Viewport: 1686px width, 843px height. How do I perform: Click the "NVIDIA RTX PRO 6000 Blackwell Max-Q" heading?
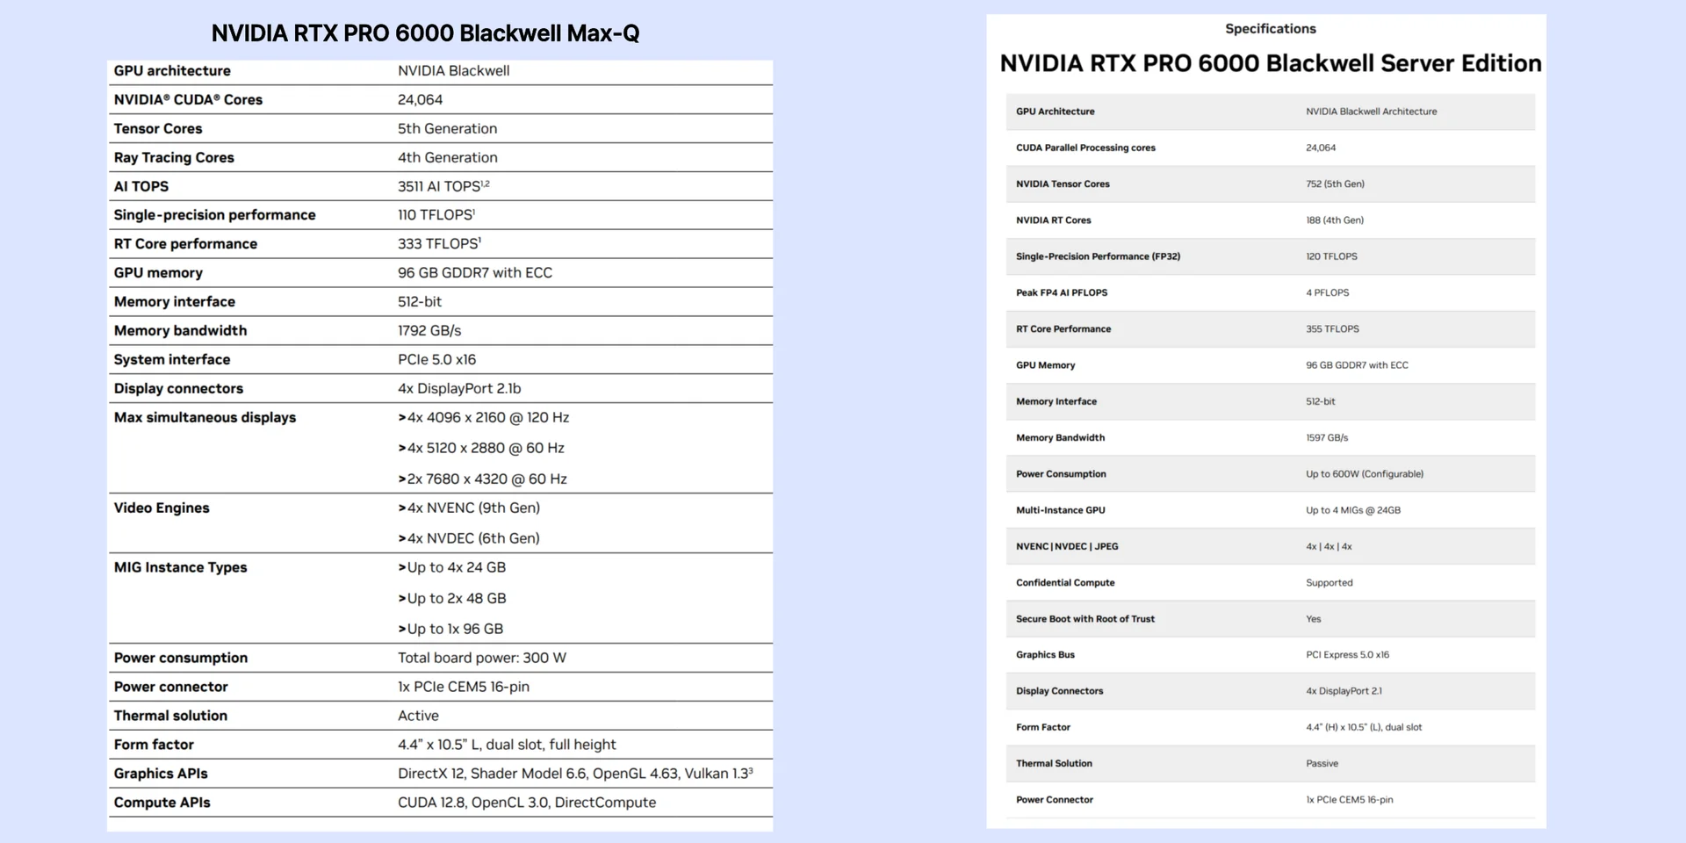(425, 33)
